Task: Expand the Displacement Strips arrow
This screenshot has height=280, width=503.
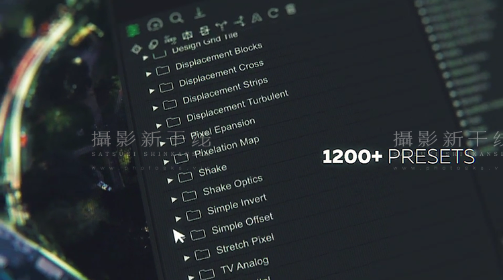Action: [156, 108]
